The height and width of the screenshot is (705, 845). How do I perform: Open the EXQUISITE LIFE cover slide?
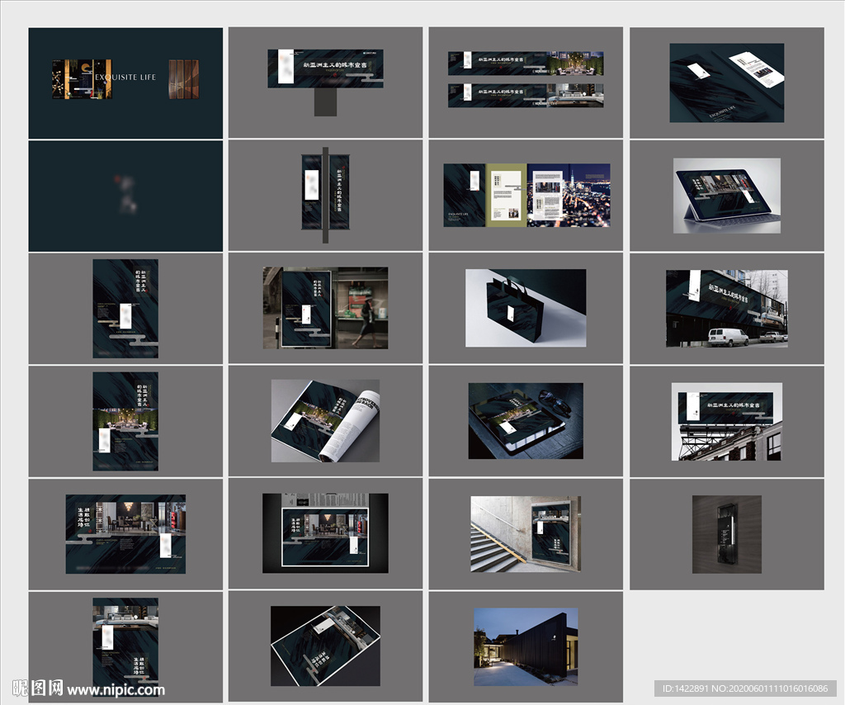pos(125,83)
